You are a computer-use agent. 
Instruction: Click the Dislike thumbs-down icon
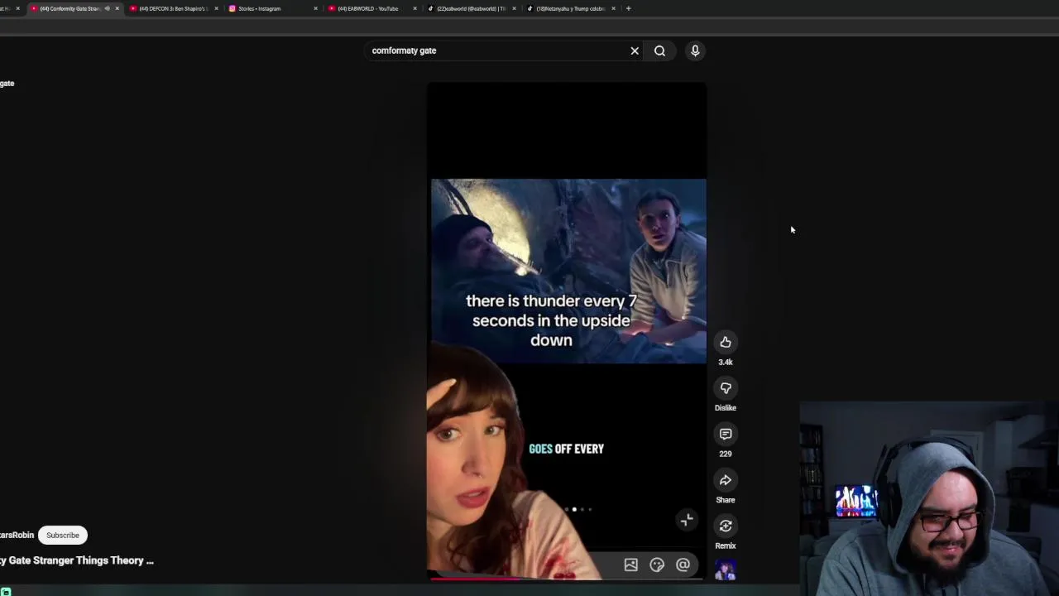coord(726,388)
